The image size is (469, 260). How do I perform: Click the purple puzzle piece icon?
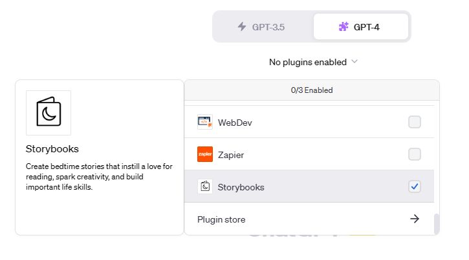click(344, 27)
